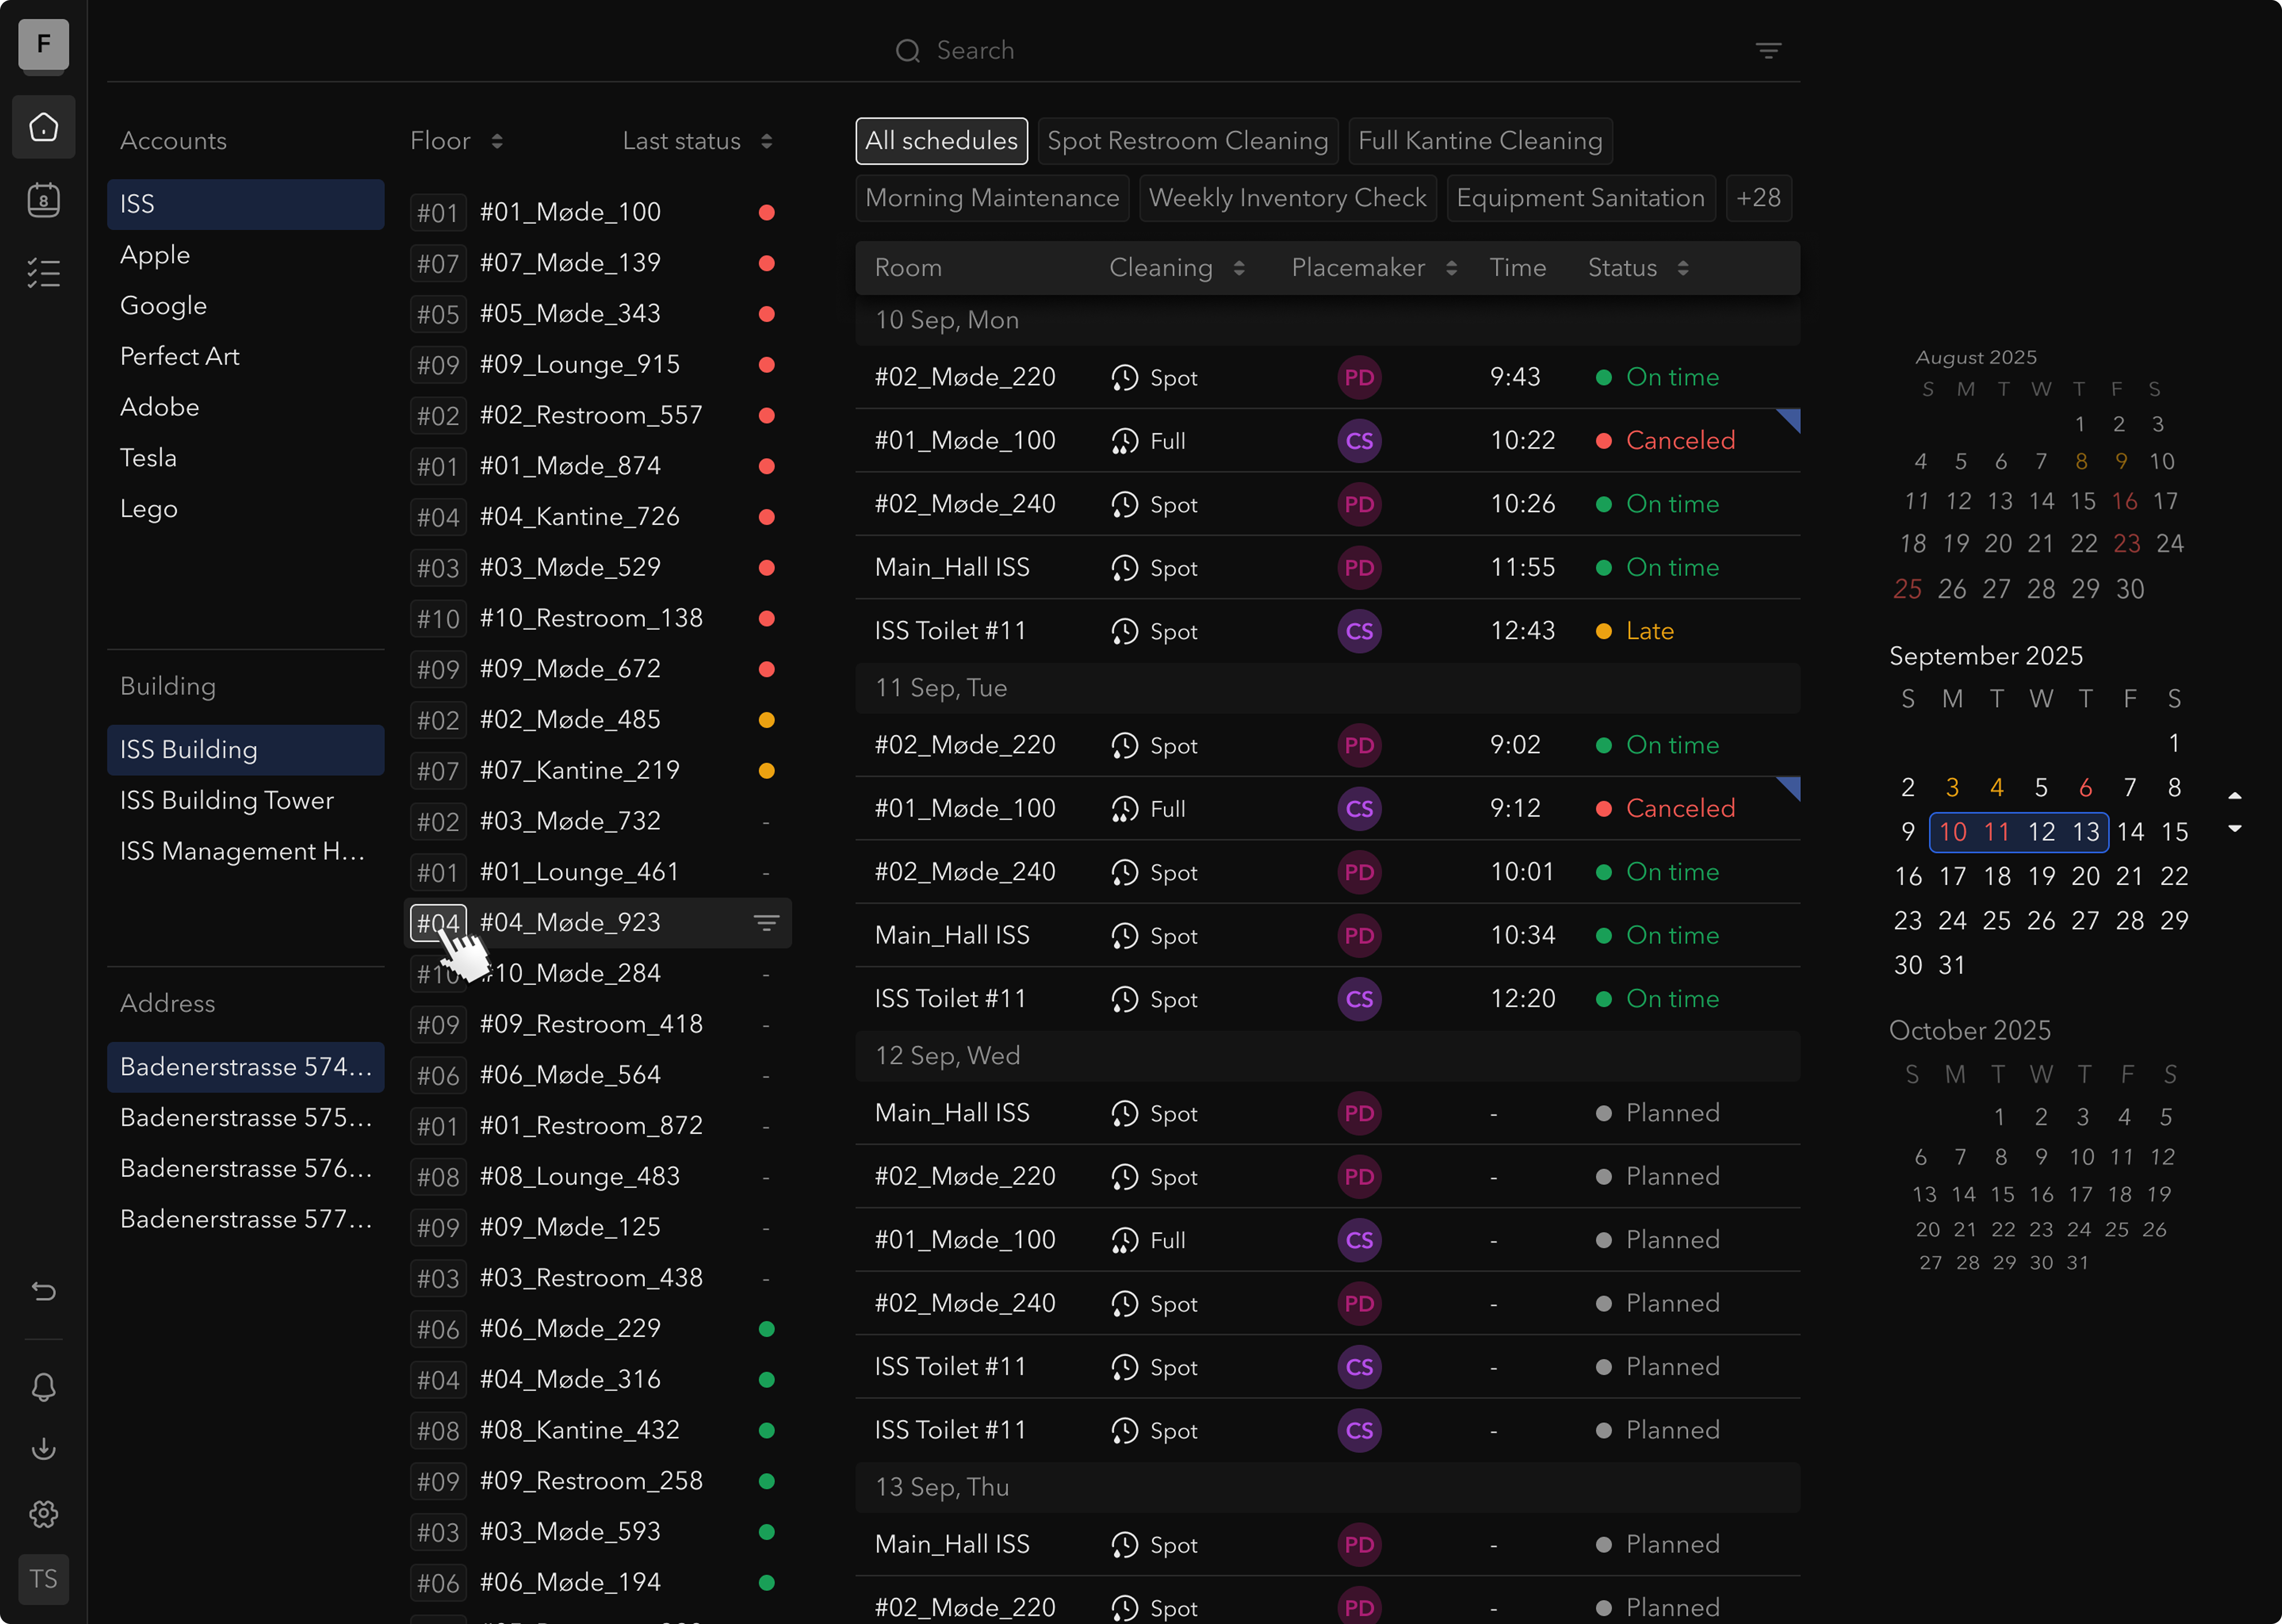Sort rooms by Last status
2282x1624 pixels.
tap(767, 141)
